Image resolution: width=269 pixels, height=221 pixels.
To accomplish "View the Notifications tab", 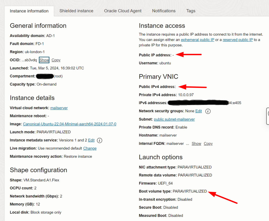I will click(164, 11).
